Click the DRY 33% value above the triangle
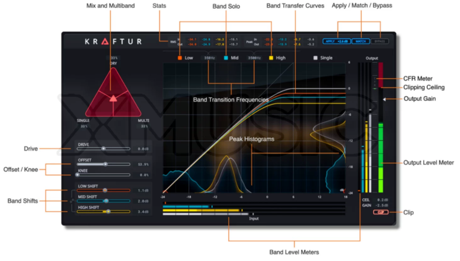This screenshot has width=460, height=261. point(114,58)
